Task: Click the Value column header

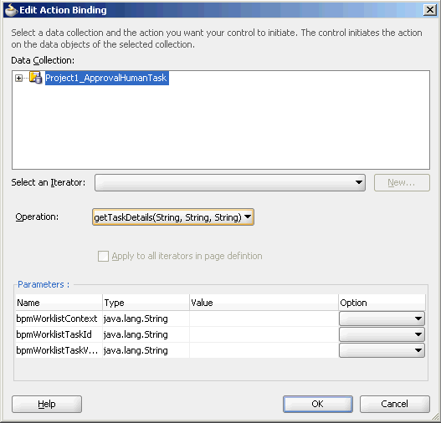Action: [264, 303]
